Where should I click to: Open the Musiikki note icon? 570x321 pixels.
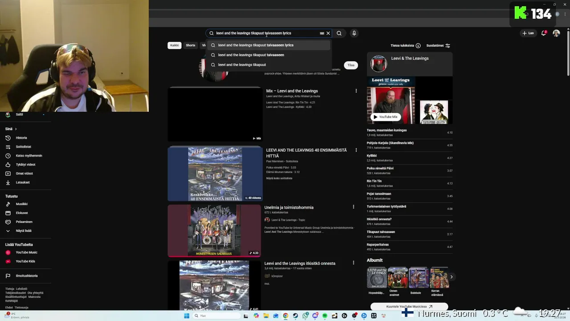click(x=8, y=204)
